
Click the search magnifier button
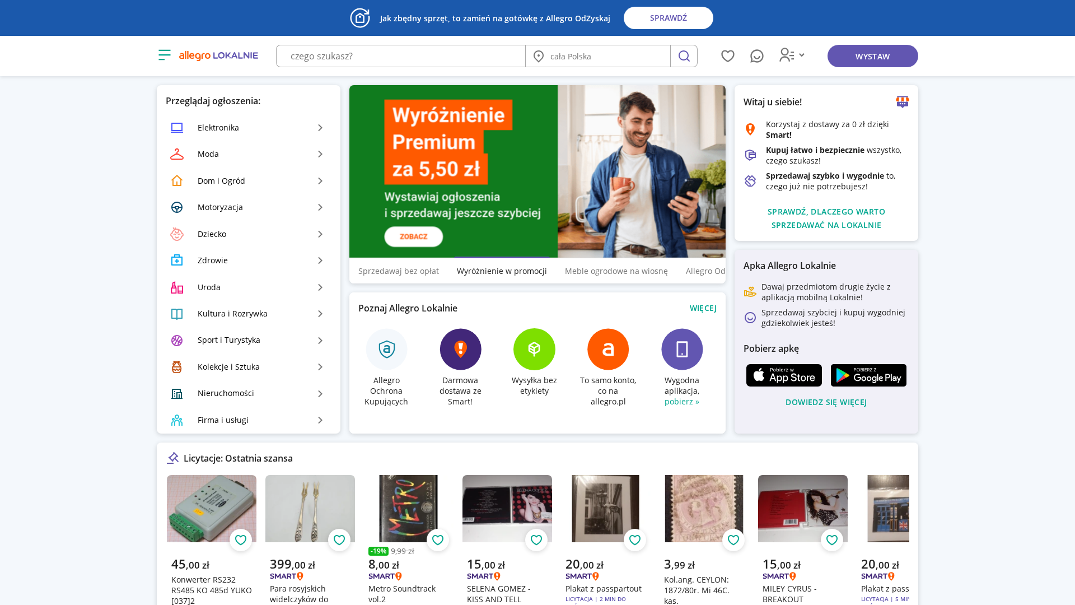pos(684,56)
